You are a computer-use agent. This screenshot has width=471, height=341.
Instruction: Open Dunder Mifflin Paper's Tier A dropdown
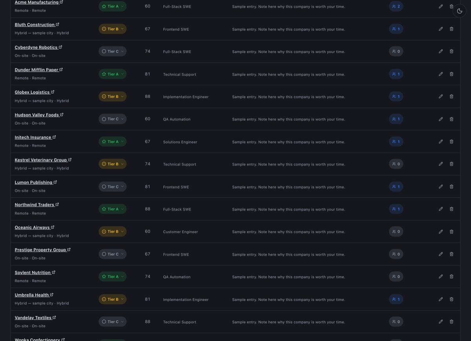click(x=113, y=74)
